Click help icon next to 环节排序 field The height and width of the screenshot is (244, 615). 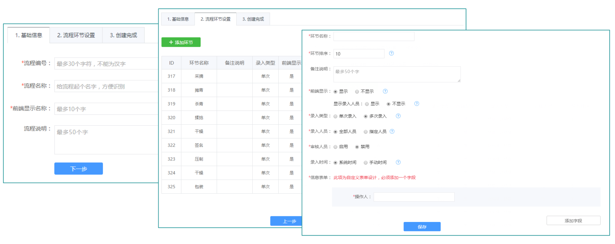click(391, 53)
